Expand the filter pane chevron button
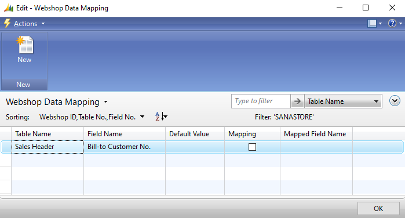This screenshot has height=218, width=405. coord(395,101)
